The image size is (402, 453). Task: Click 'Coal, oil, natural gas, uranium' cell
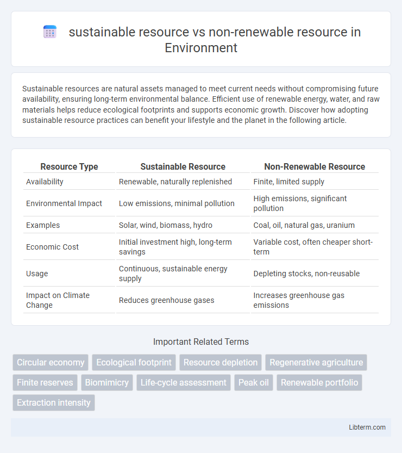click(315, 225)
